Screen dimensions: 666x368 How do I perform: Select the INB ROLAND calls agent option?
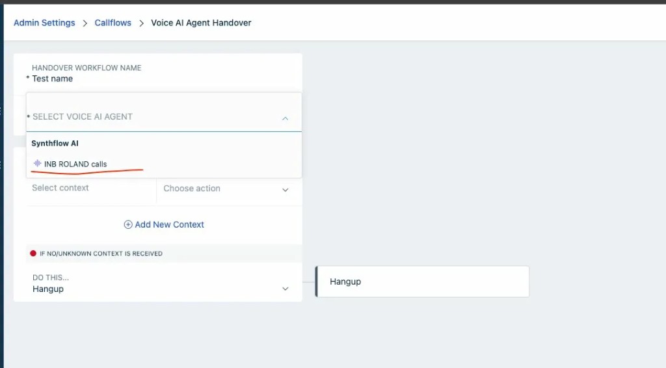(75, 164)
